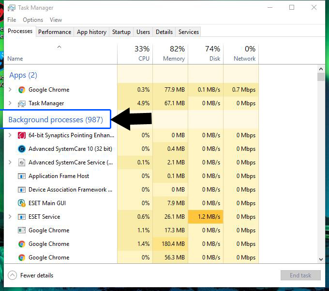This screenshot has width=329, height=291.
Task: Select the ESET Main GUI process name
Action: coord(47,203)
